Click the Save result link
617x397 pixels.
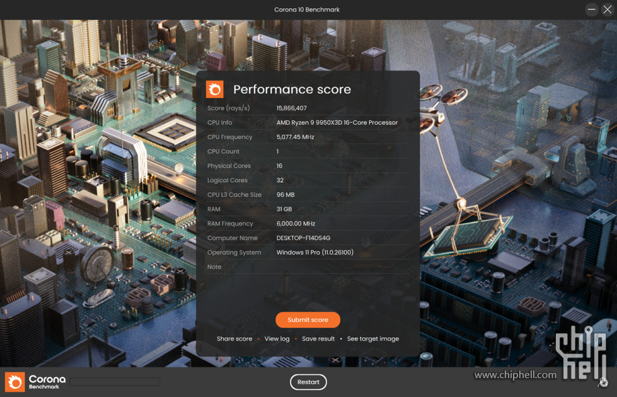pos(318,339)
